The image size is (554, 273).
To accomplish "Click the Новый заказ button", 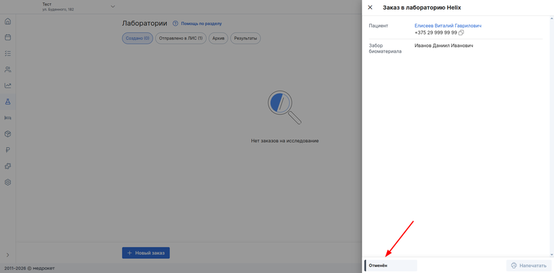I will (146, 253).
